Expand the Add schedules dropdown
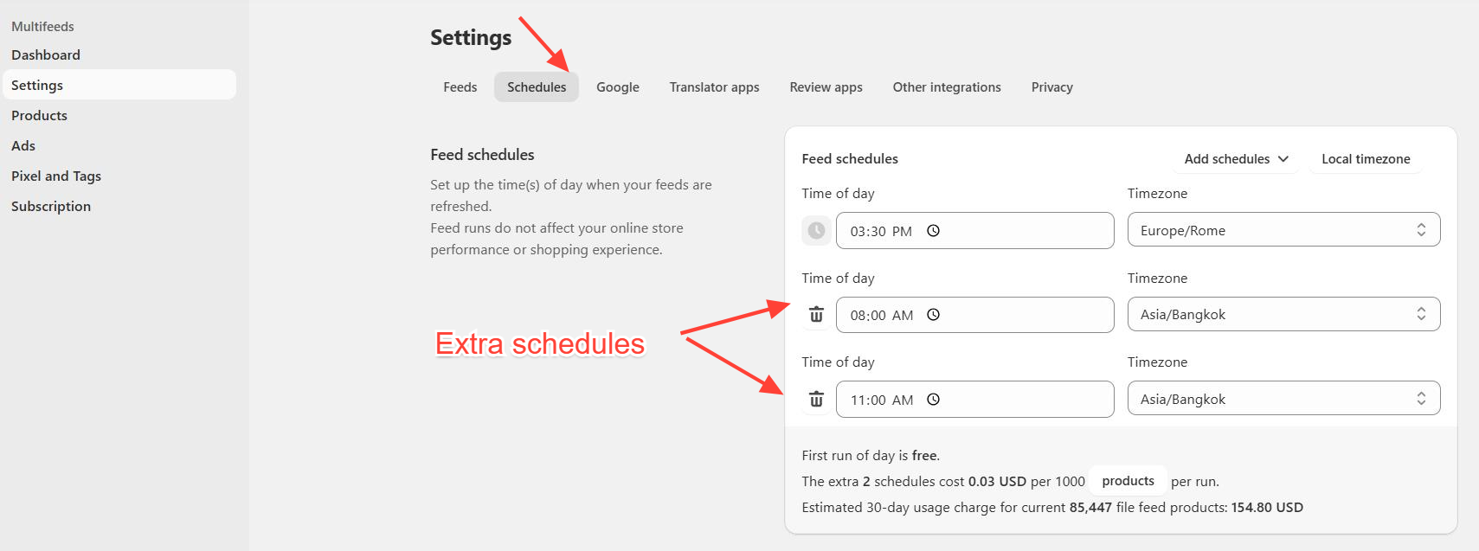 [x=1236, y=159]
